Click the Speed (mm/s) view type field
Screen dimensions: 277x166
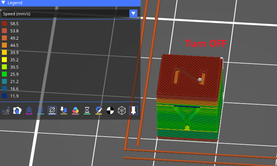coord(65,14)
